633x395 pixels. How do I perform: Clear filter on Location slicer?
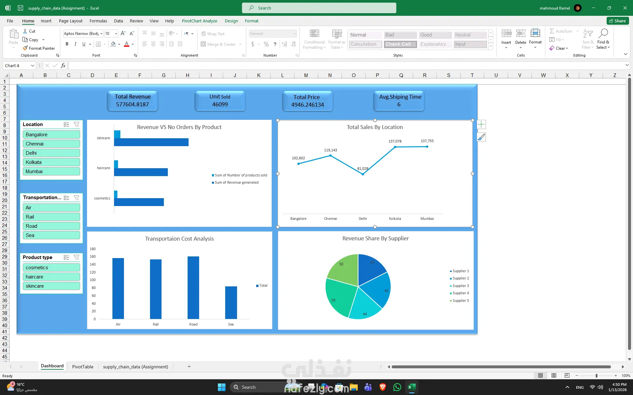76,124
